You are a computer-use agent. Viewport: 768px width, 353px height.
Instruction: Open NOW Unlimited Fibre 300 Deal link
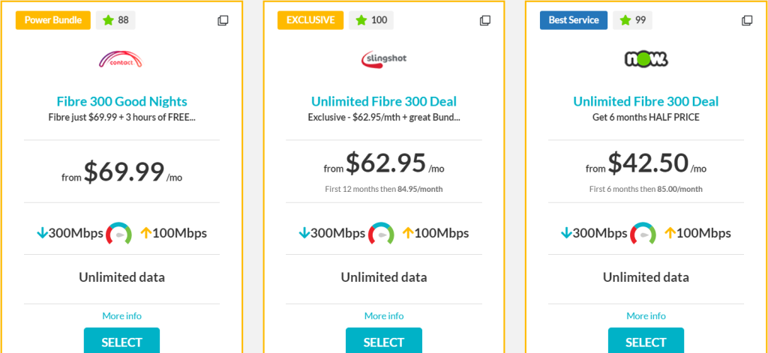(646, 101)
